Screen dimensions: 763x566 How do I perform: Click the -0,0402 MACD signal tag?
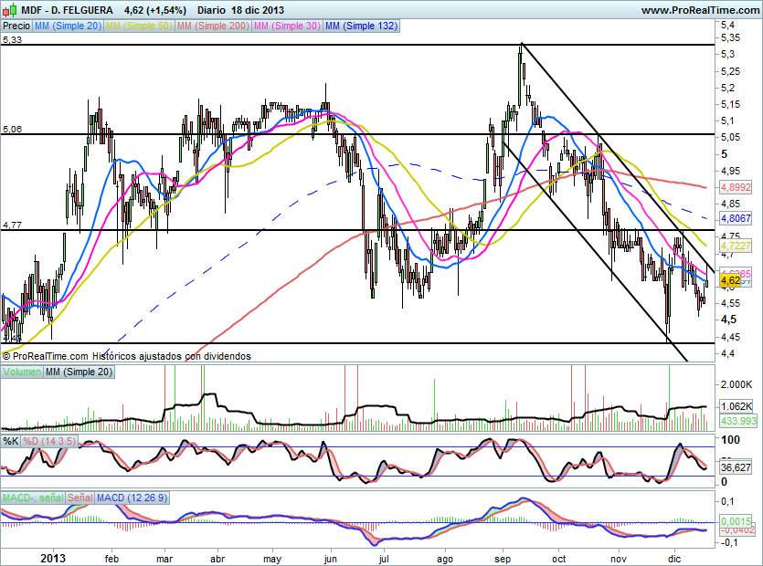pyautogui.click(x=736, y=530)
